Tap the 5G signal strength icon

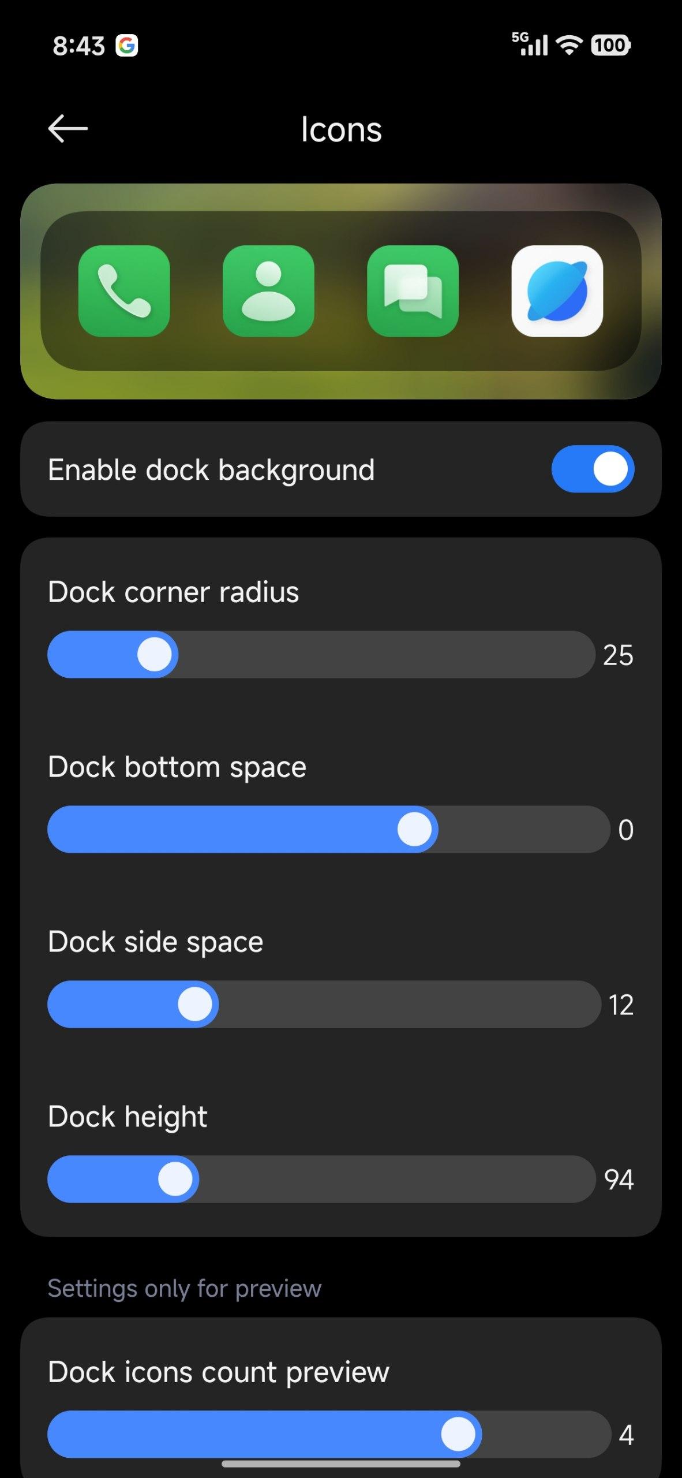click(x=530, y=44)
